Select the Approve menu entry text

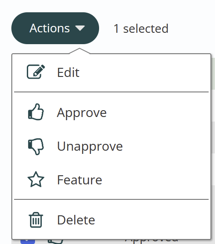pyautogui.click(x=82, y=113)
